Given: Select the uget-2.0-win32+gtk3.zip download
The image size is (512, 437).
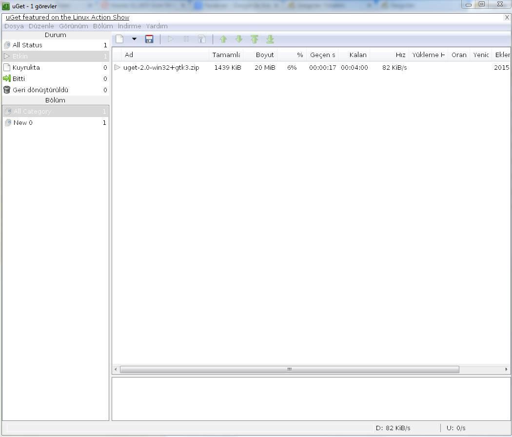Looking at the screenshot, I should pos(161,68).
